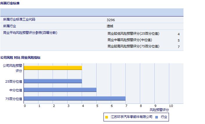Click the score value 4 in table
Image resolution: width=205 pixels, height=124 pixels.
[179, 34]
